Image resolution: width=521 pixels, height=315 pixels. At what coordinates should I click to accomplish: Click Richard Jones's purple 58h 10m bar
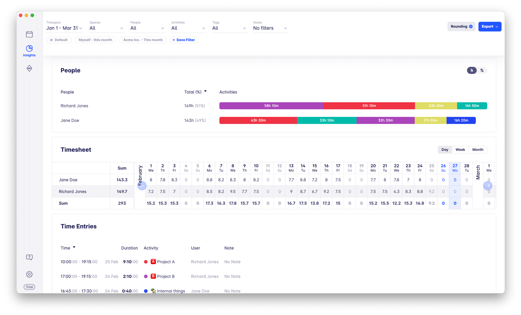(271, 106)
